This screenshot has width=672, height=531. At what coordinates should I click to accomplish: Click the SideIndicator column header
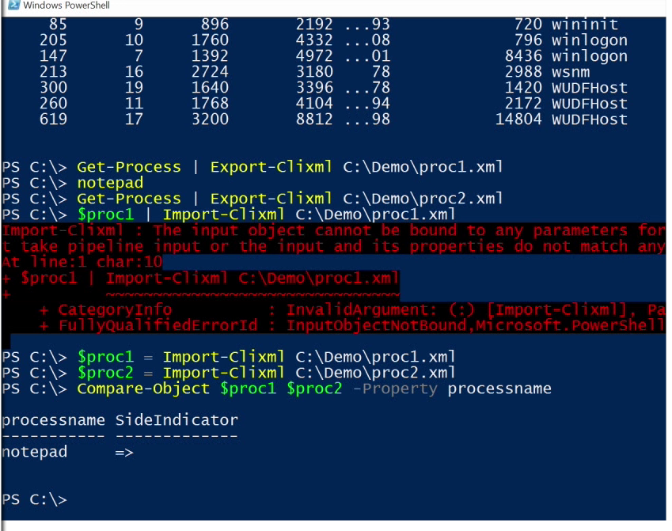pyautogui.click(x=177, y=420)
